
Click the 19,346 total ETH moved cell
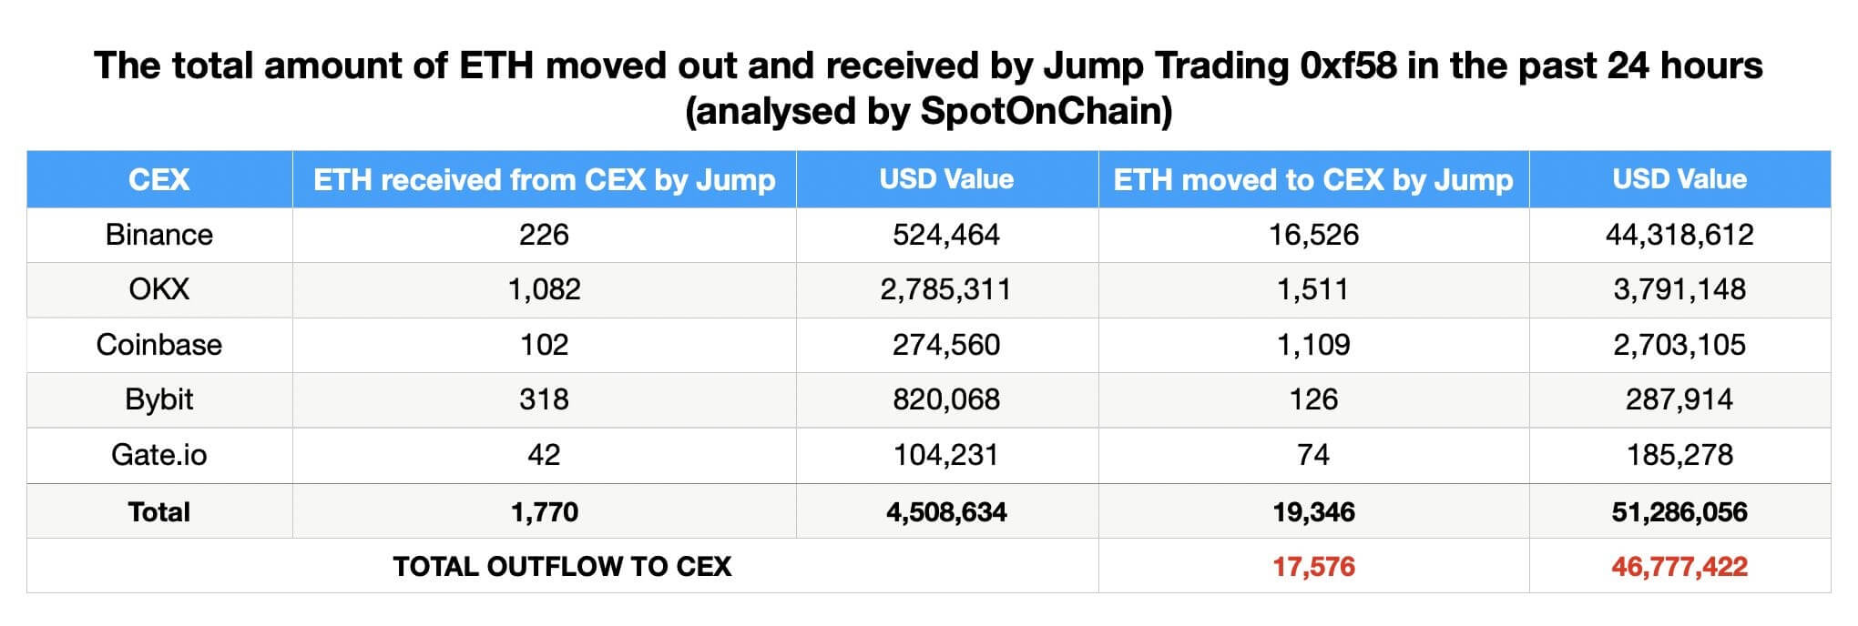[x=1313, y=511]
